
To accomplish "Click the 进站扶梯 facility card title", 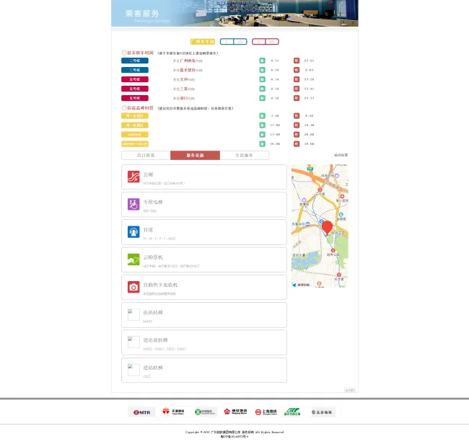I will [153, 368].
